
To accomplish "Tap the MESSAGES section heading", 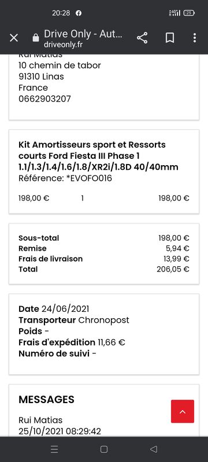I will (47, 400).
